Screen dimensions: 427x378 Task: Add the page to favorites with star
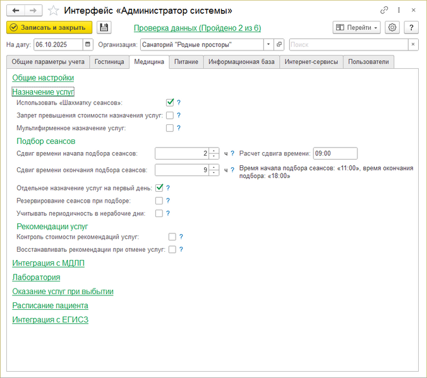pyautogui.click(x=54, y=11)
